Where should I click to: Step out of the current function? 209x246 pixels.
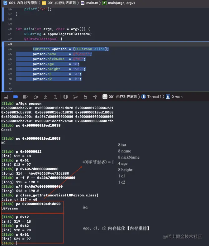click(55, 97)
